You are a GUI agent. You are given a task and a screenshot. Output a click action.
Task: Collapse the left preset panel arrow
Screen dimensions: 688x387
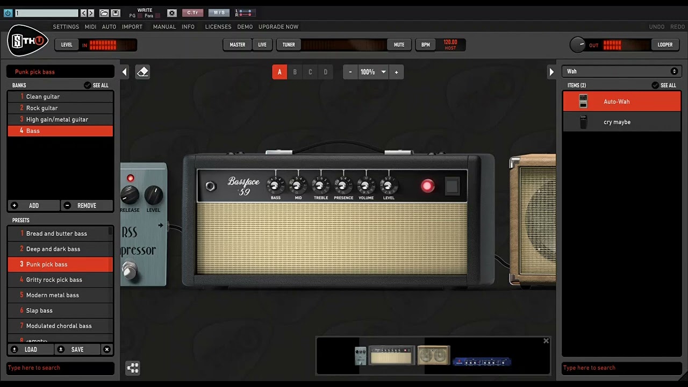point(125,72)
